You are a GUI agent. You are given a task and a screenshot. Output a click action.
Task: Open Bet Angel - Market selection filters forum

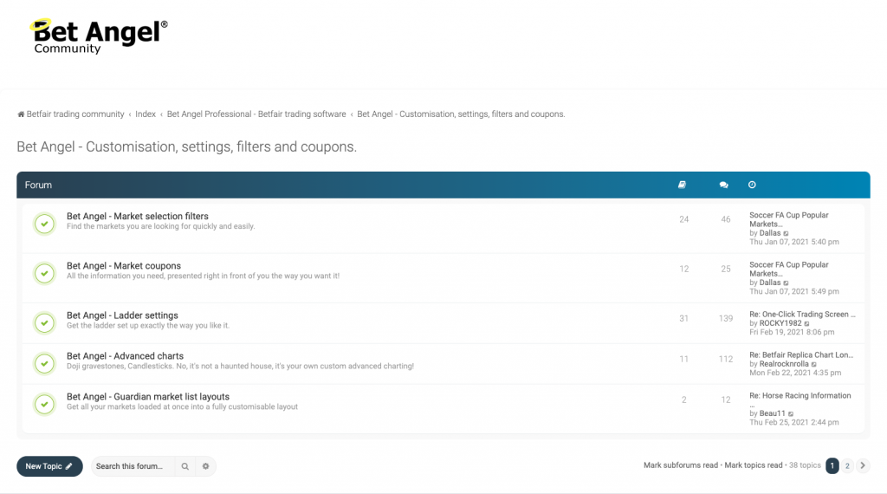pos(138,216)
